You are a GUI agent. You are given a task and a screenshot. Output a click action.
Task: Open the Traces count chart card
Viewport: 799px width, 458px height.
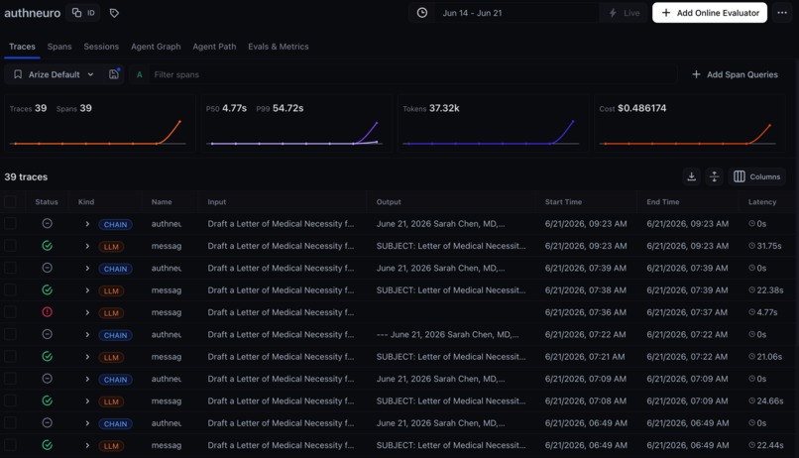click(x=100, y=123)
